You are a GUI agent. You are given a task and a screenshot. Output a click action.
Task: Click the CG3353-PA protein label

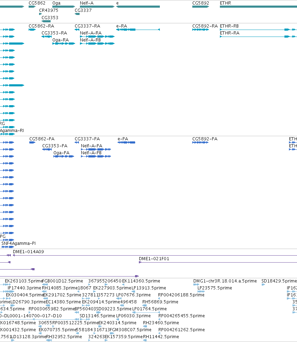click(x=55, y=146)
